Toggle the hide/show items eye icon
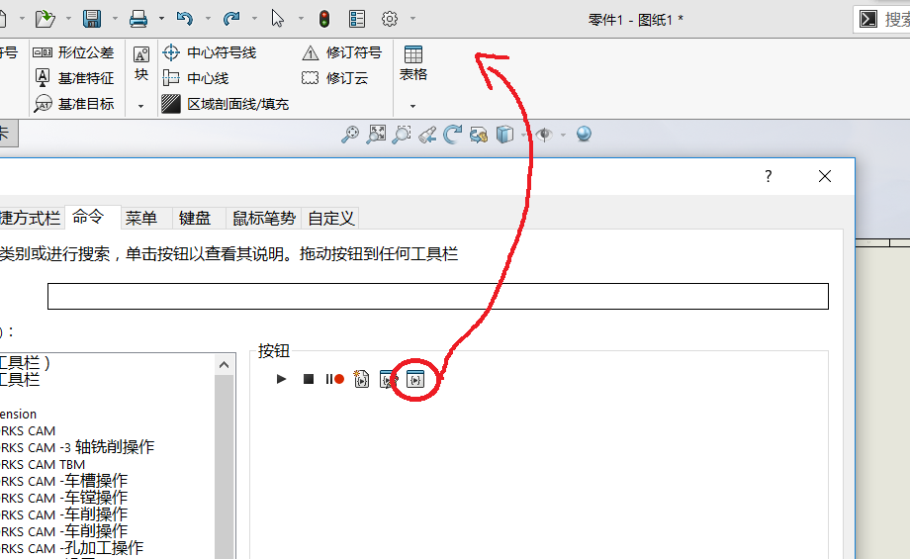This screenshot has width=910, height=559. click(x=543, y=135)
